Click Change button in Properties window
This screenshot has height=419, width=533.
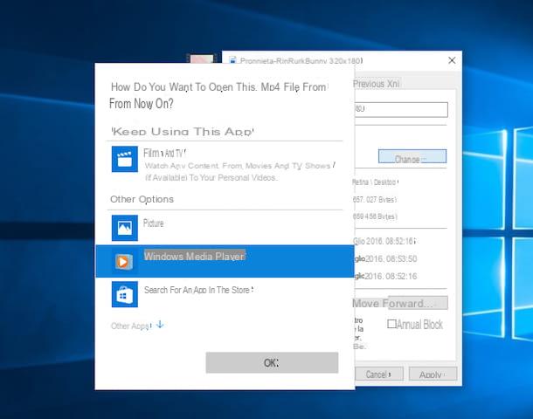point(412,156)
